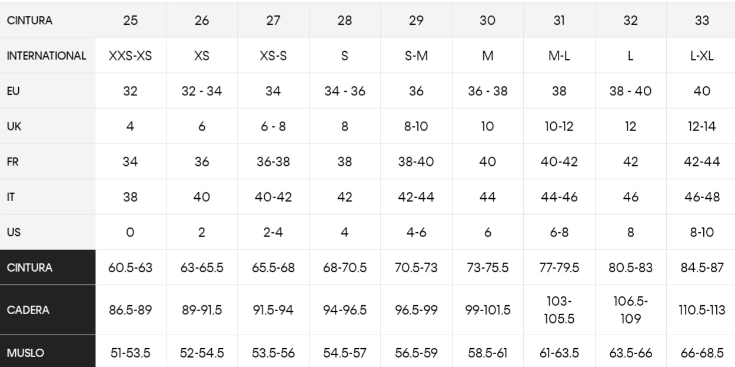Viewport: 735px width, 367px height.
Task: Click hip measurement "110.5-113" cell
Action: click(x=701, y=310)
